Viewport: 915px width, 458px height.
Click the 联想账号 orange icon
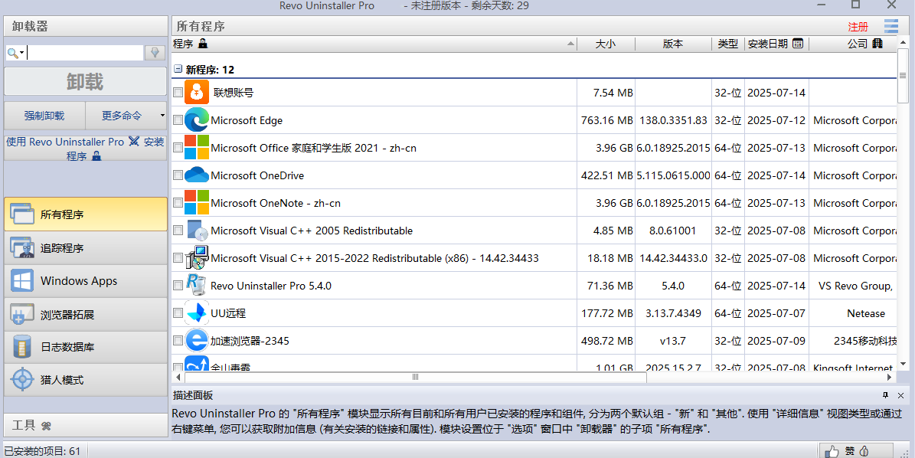[x=197, y=93]
